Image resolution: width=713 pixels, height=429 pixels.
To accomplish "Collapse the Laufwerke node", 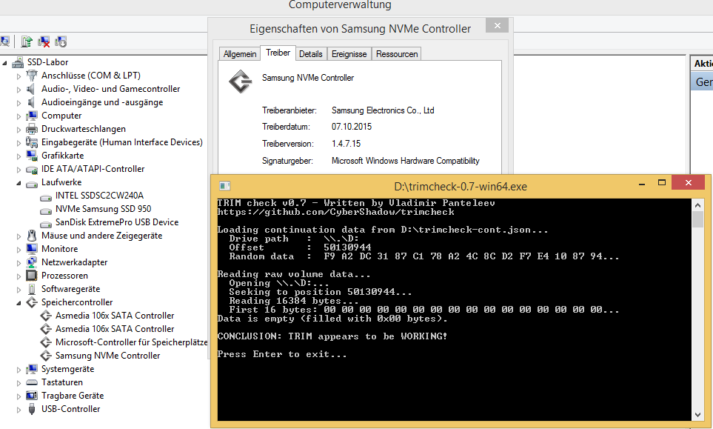I will 19,183.
